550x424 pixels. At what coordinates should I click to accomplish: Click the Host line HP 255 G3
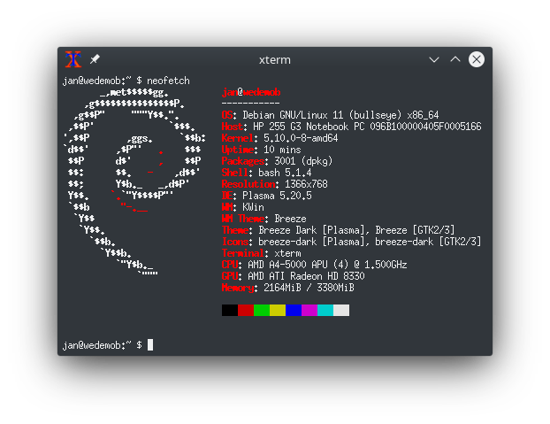tap(351, 127)
